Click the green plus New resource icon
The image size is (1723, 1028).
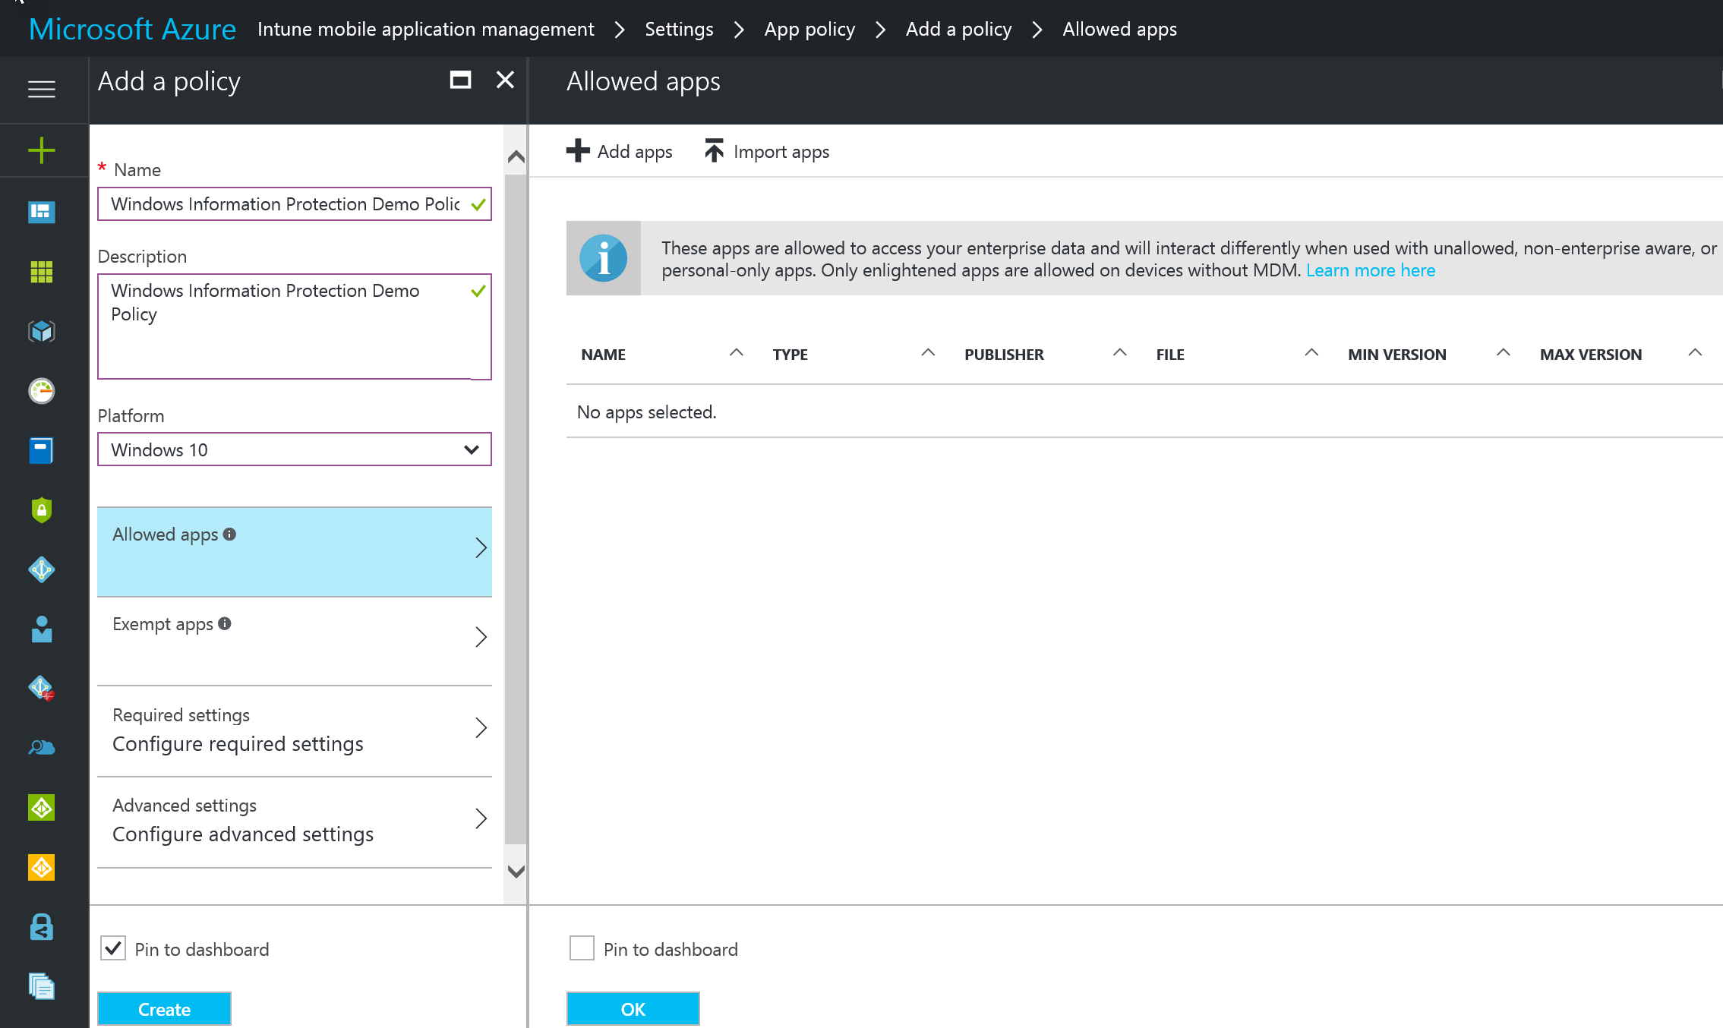[42, 150]
